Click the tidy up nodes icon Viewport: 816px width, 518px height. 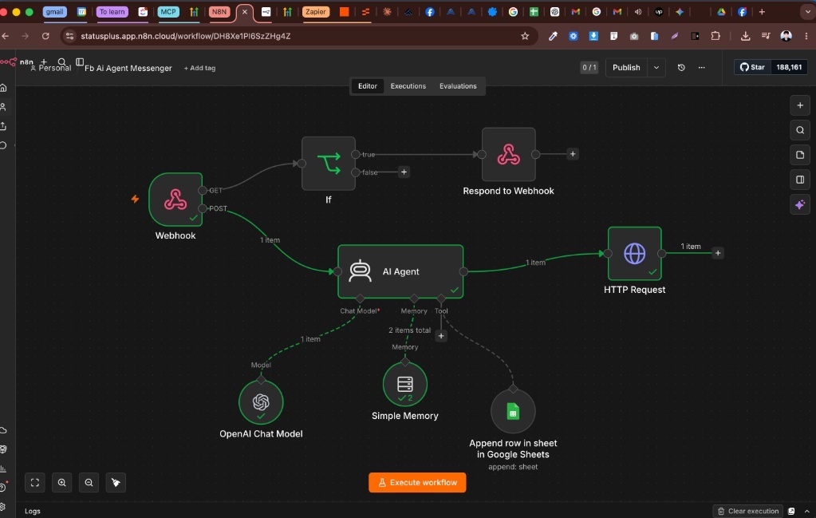116,483
